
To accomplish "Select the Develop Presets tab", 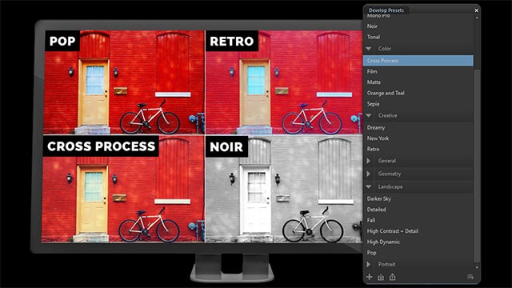I will [386, 10].
